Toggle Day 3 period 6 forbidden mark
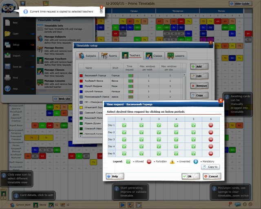 coord(211,139)
